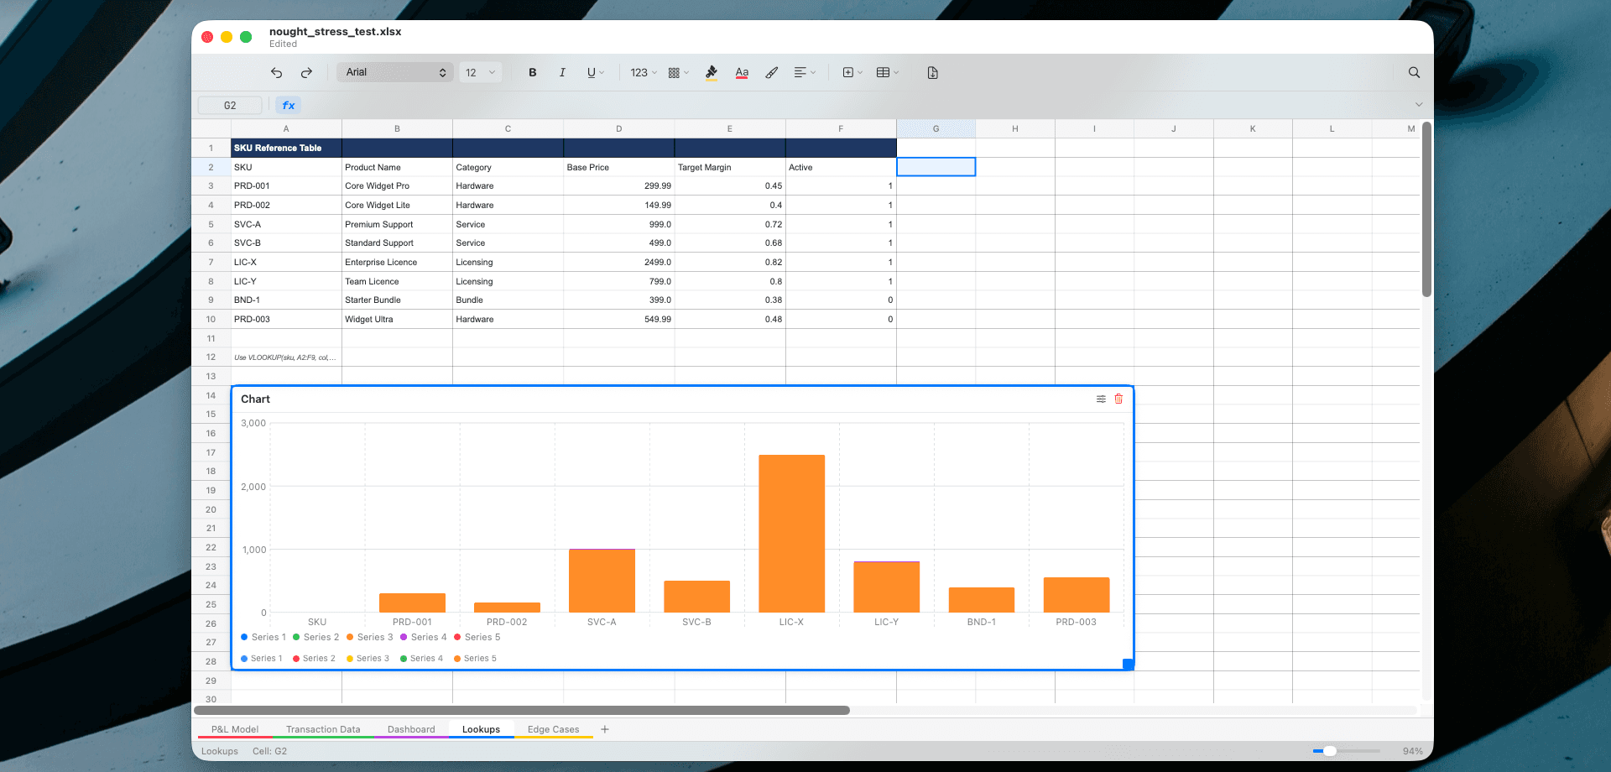Open the font size dropdown
1611x772 pixels.
click(x=480, y=72)
